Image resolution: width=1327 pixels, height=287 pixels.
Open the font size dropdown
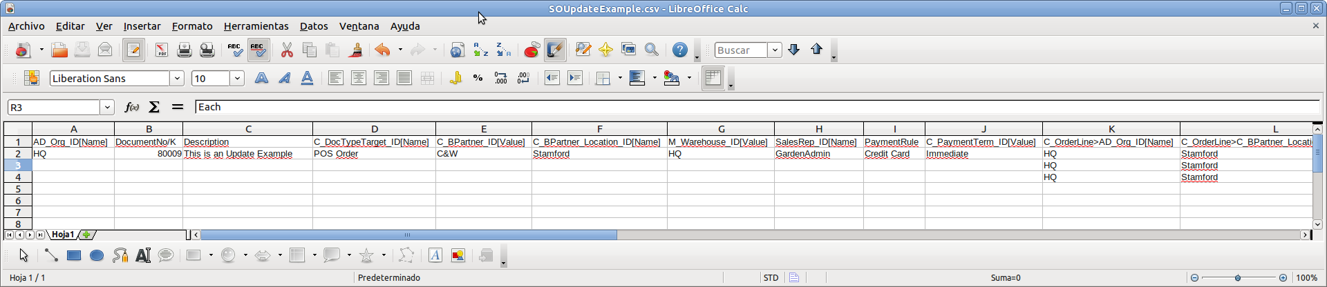tap(237, 78)
